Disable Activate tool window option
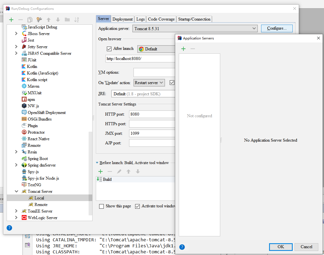Image resolution: width=324 pixels, height=255 pixels. click(137, 206)
